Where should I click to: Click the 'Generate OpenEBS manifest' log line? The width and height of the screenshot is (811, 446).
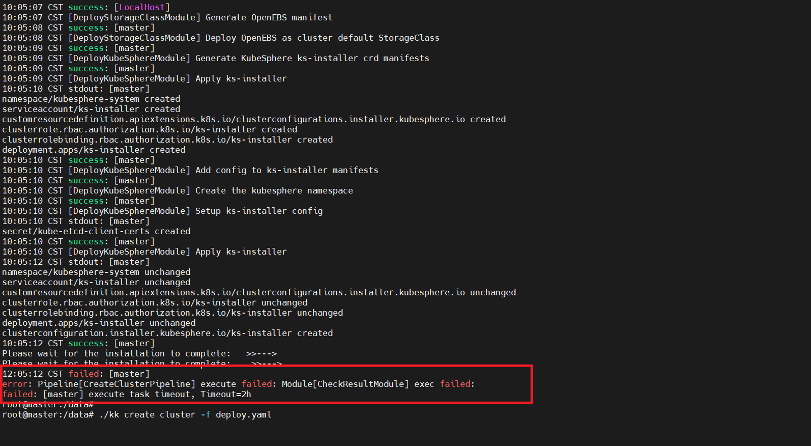tap(167, 17)
